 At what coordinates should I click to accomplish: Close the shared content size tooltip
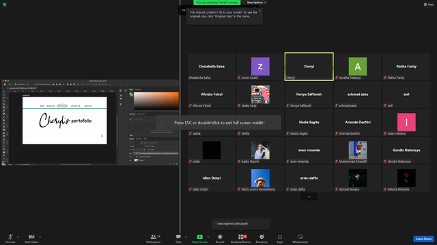(259, 11)
